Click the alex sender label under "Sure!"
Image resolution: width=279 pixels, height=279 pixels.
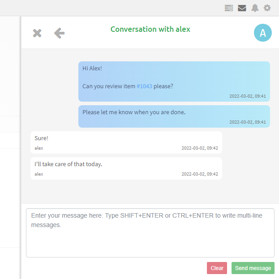[x=39, y=148]
